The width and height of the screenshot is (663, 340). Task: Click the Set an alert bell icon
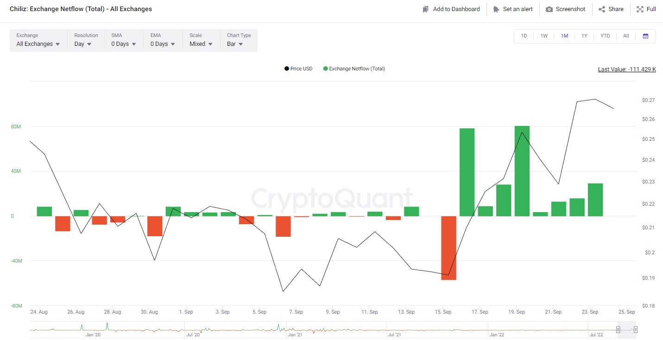496,9
